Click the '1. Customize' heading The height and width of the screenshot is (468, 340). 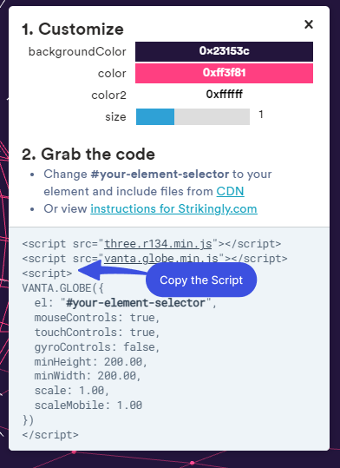[73, 30]
